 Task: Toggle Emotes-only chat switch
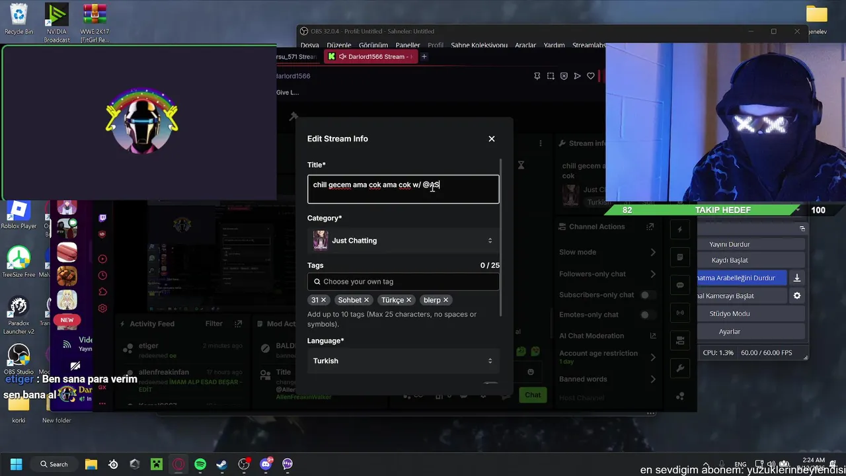click(648, 315)
